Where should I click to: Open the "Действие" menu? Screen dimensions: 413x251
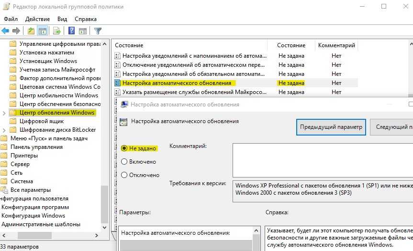point(37,19)
